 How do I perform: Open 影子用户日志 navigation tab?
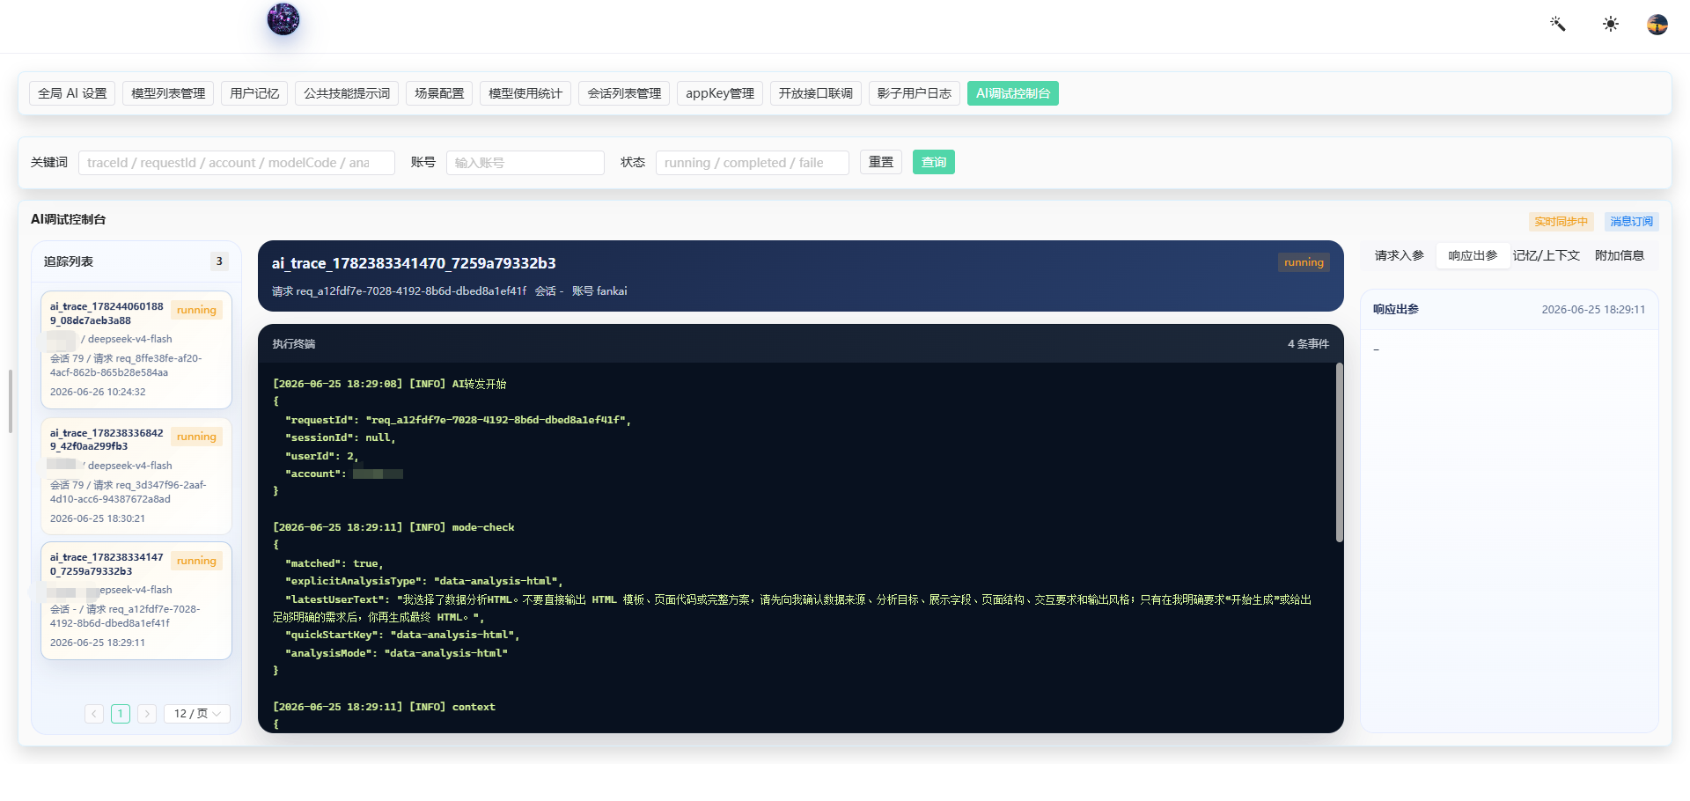pyautogui.click(x=915, y=93)
